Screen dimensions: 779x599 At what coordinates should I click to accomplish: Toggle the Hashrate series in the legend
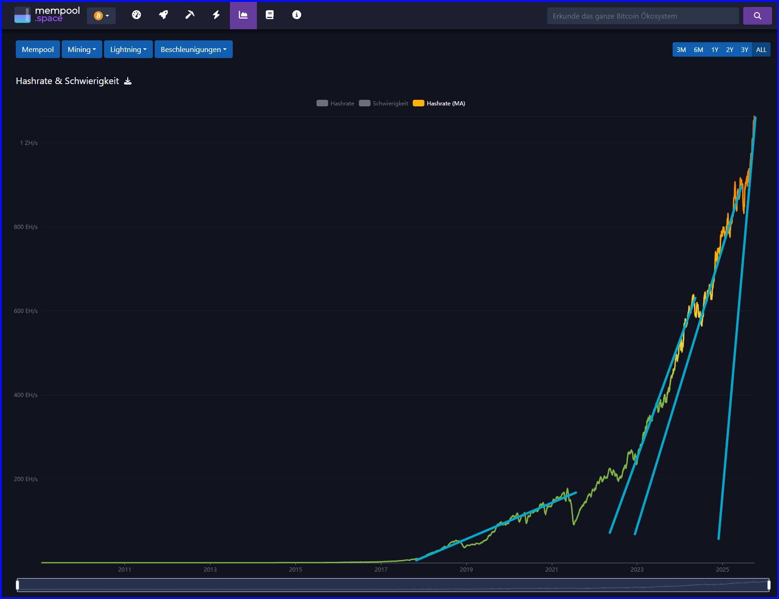[x=335, y=103]
